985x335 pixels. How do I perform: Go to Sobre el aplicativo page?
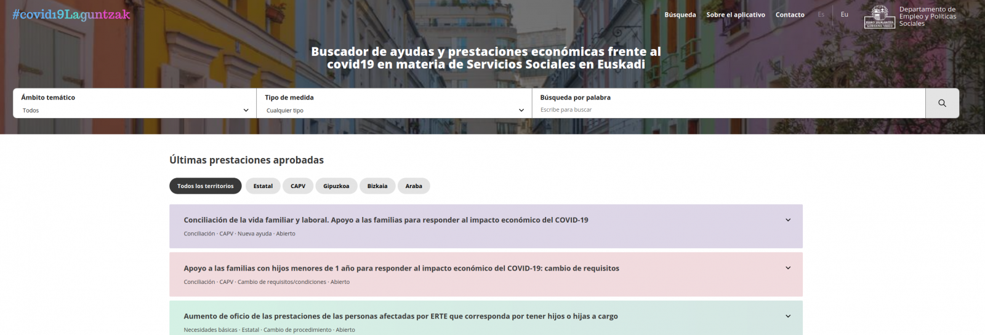point(736,15)
